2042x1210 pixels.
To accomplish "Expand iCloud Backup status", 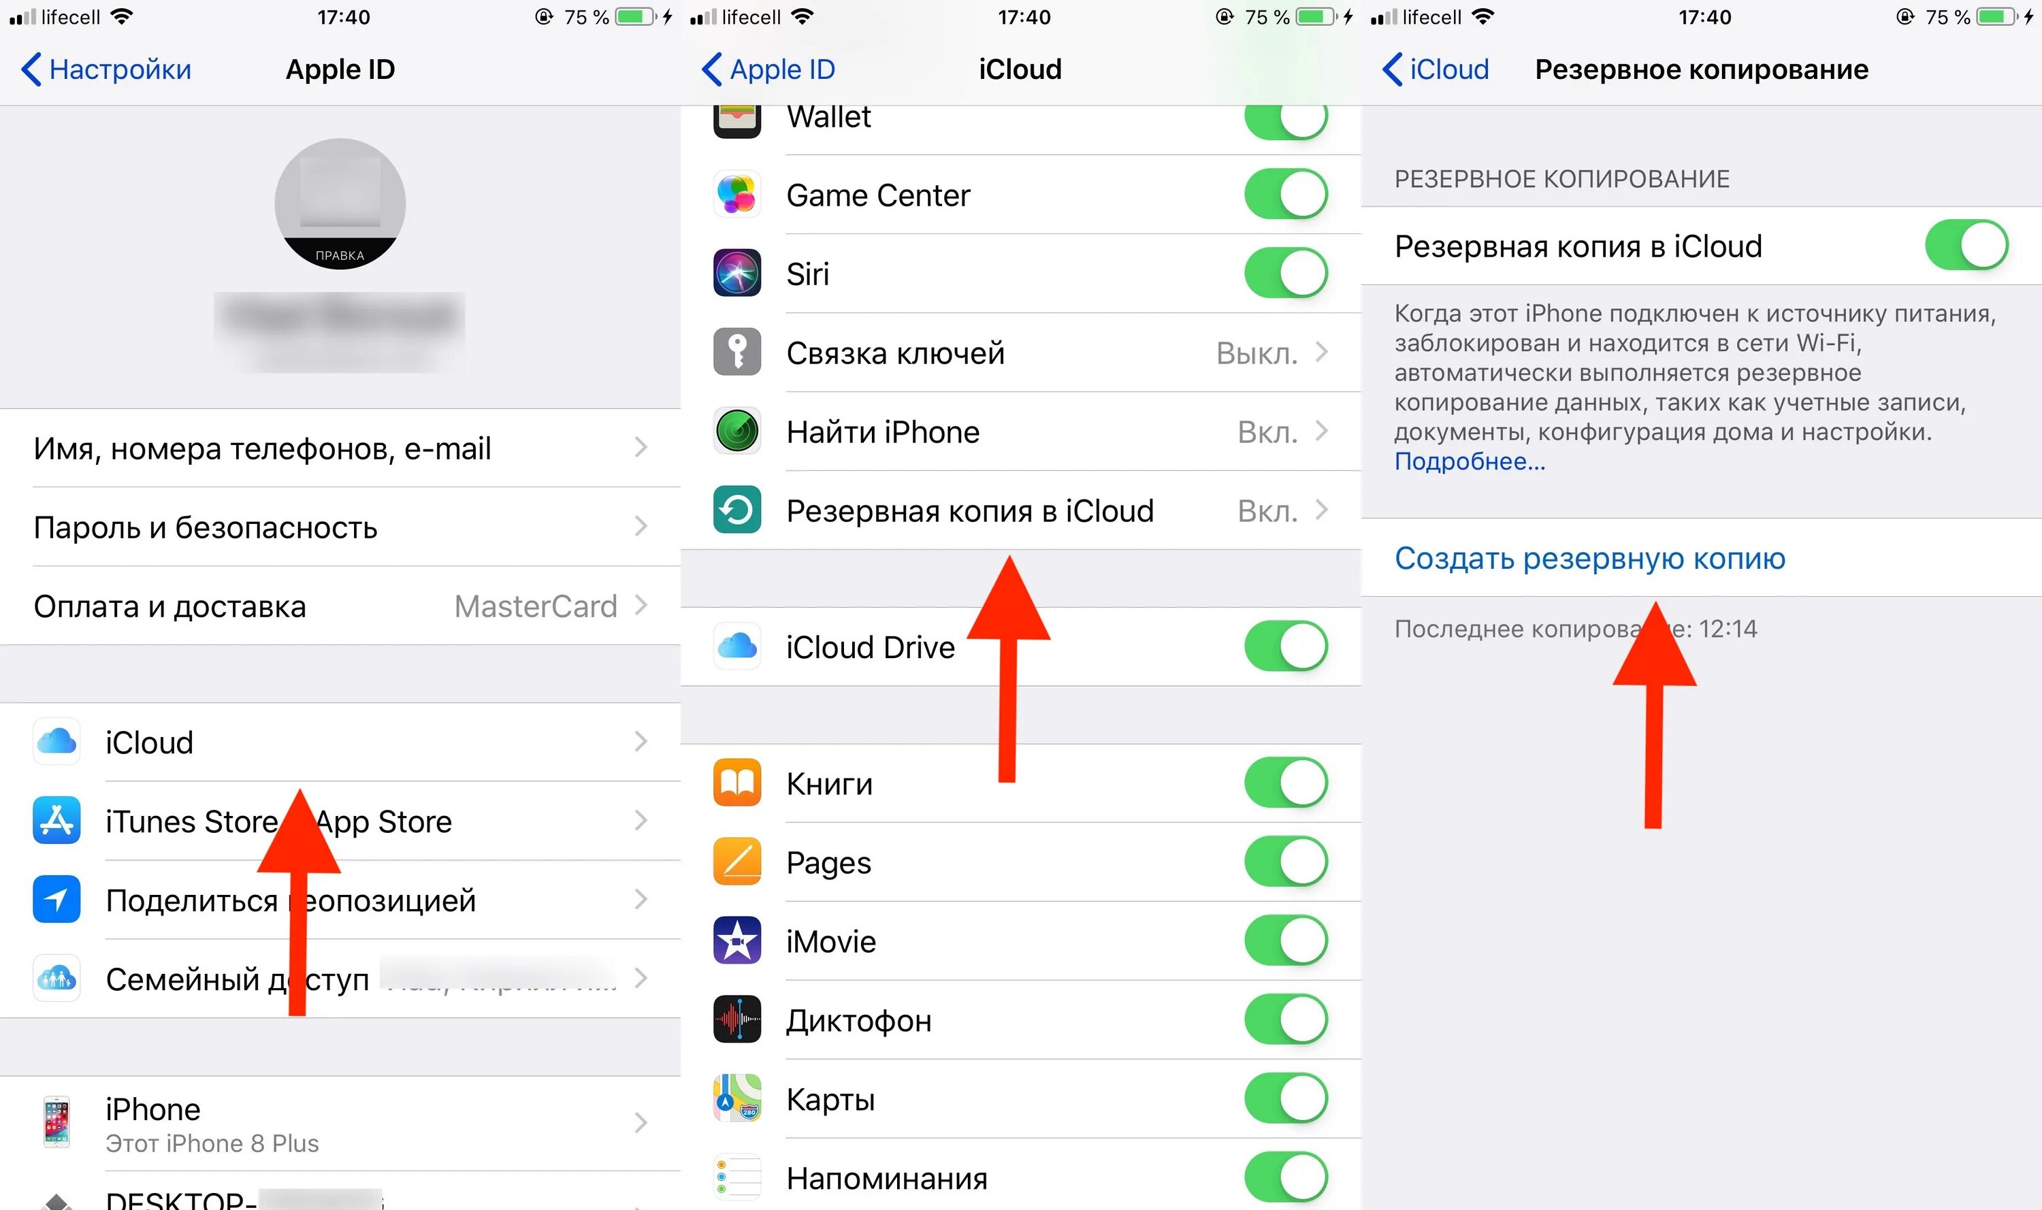I will [x=1020, y=510].
